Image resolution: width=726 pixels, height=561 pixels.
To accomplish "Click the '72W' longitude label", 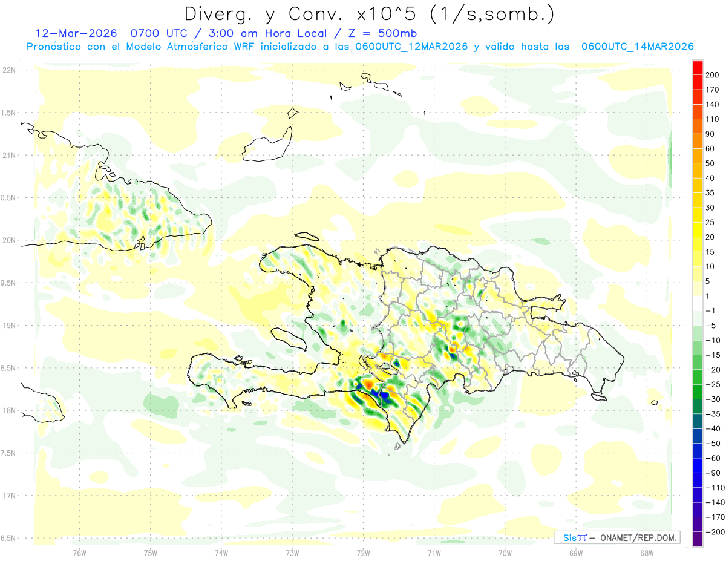I will 363,553.
